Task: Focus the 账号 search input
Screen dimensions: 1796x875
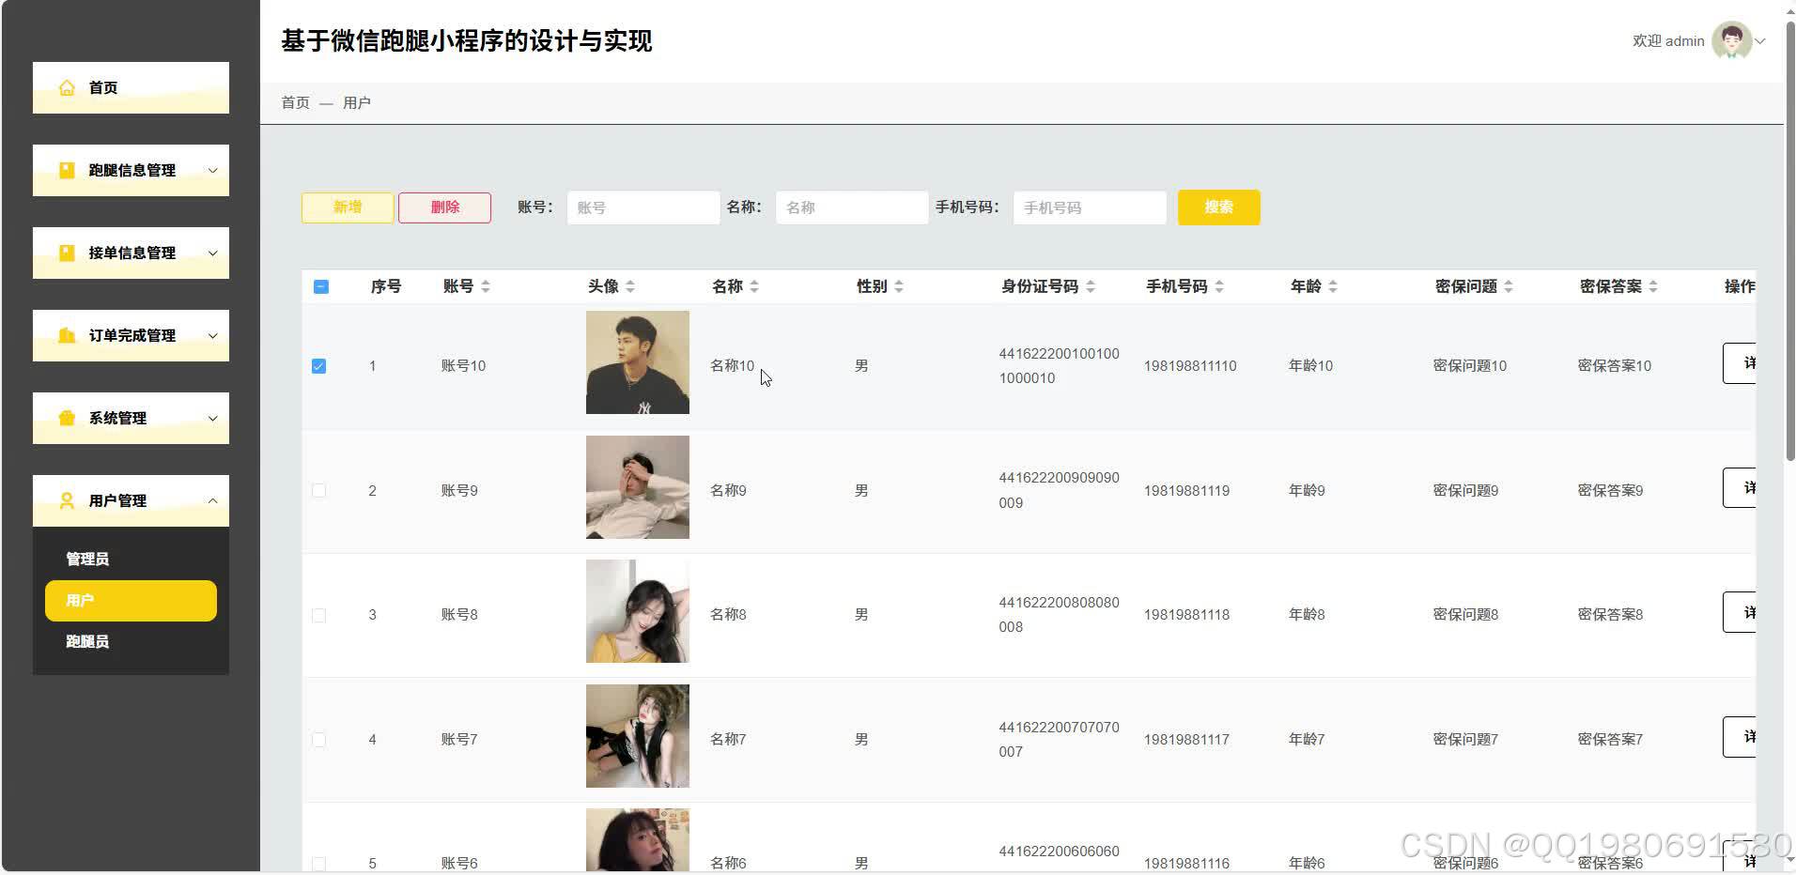Action: tap(643, 207)
